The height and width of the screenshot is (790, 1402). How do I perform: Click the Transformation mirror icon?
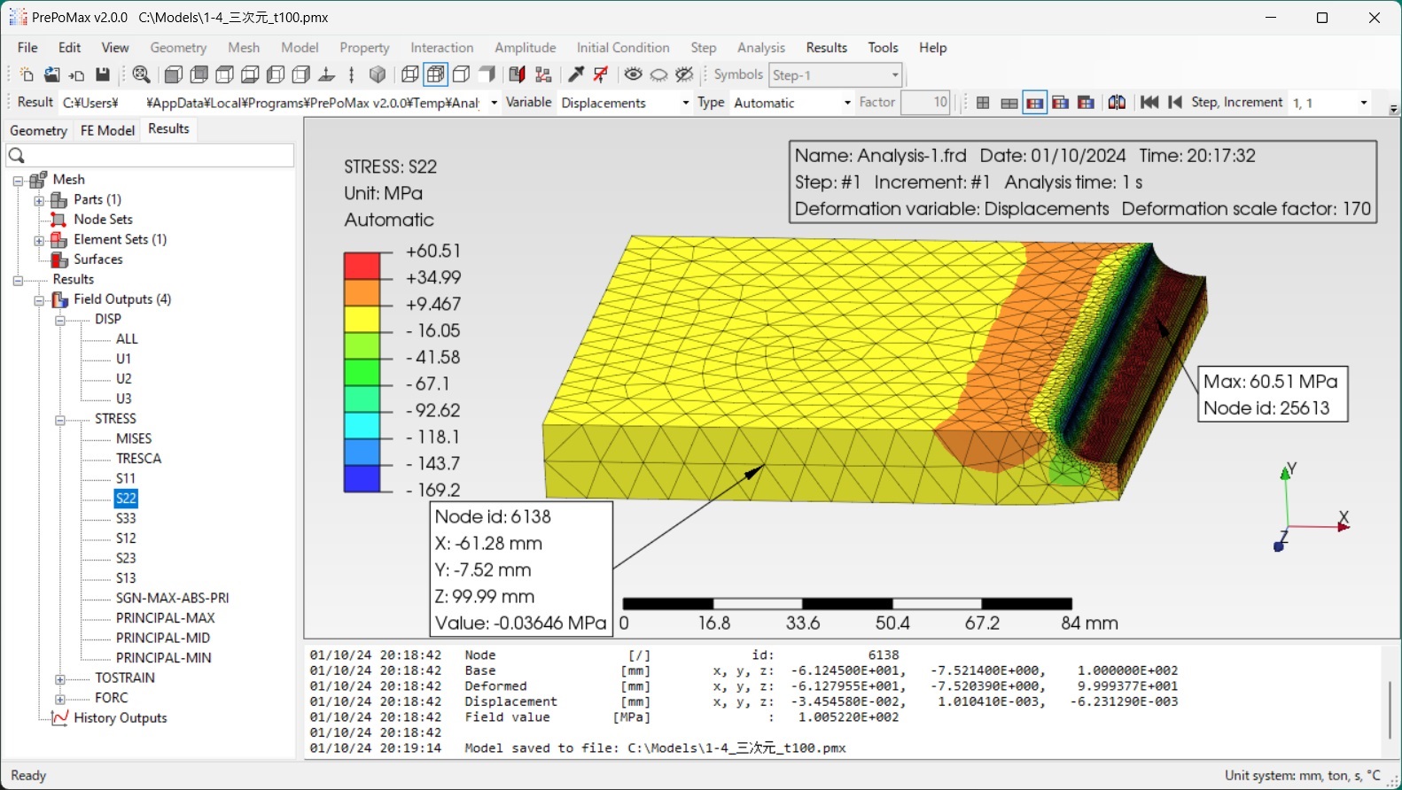pos(1117,103)
